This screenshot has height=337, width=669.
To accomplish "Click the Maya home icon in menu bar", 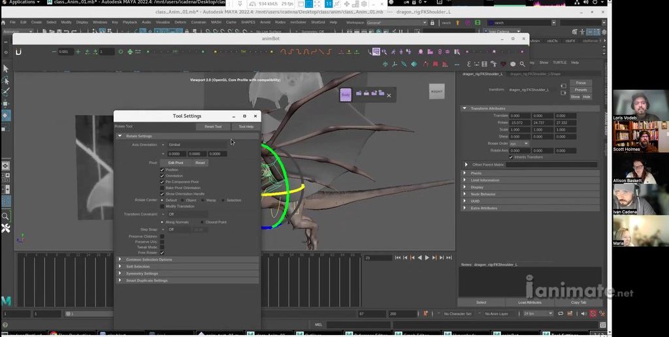I will [3, 22].
